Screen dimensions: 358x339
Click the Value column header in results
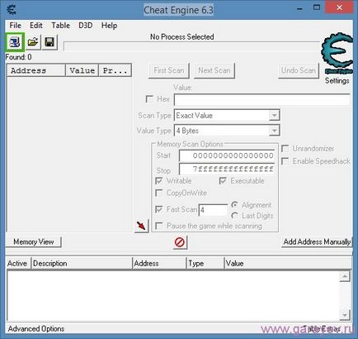(82, 70)
